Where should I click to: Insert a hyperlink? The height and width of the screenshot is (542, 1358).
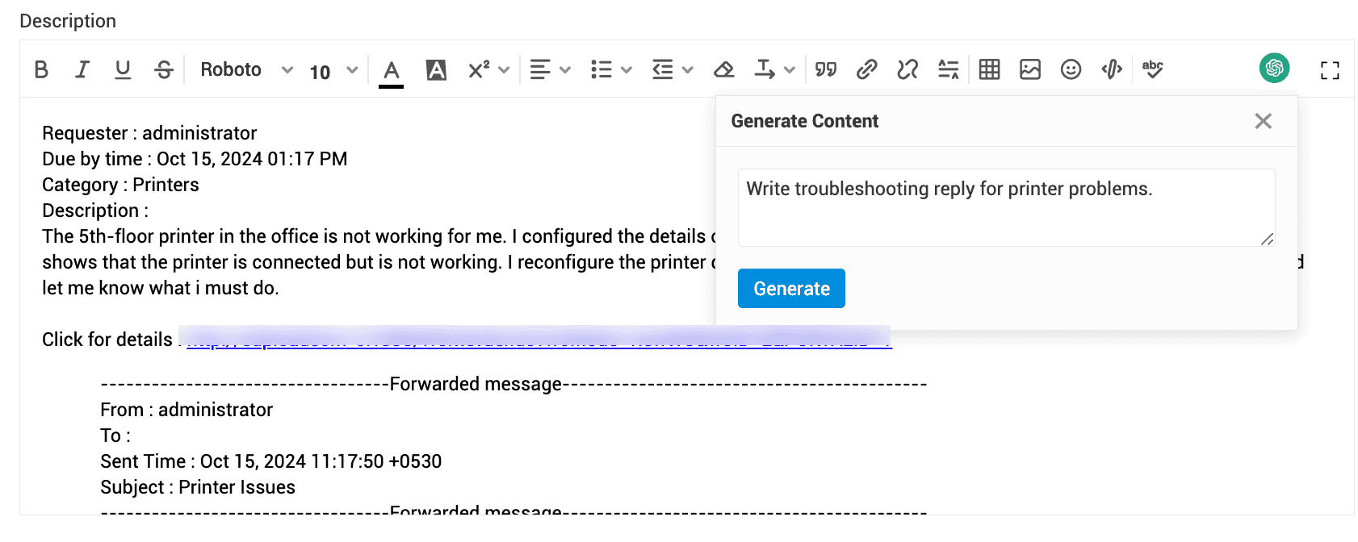tap(866, 70)
